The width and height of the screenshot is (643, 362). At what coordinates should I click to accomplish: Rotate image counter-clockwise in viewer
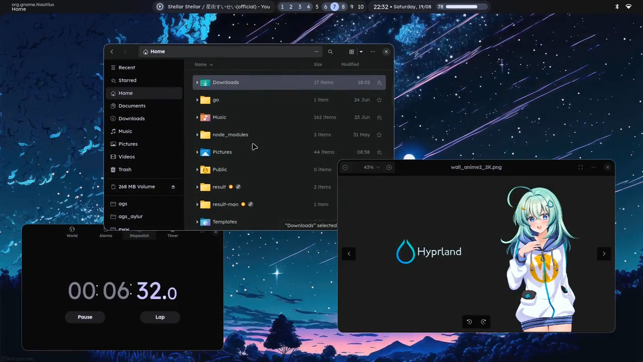pyautogui.click(x=469, y=322)
